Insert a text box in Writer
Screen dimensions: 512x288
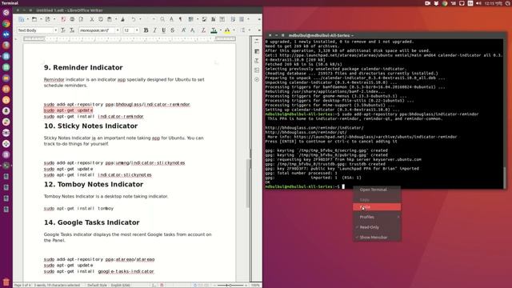pos(222,19)
